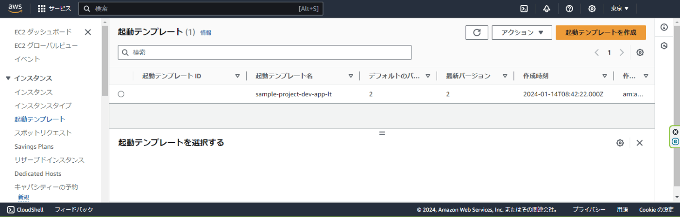680x217 pixels.
Task: Open the 情報 link beside the title
Action: coord(206,33)
